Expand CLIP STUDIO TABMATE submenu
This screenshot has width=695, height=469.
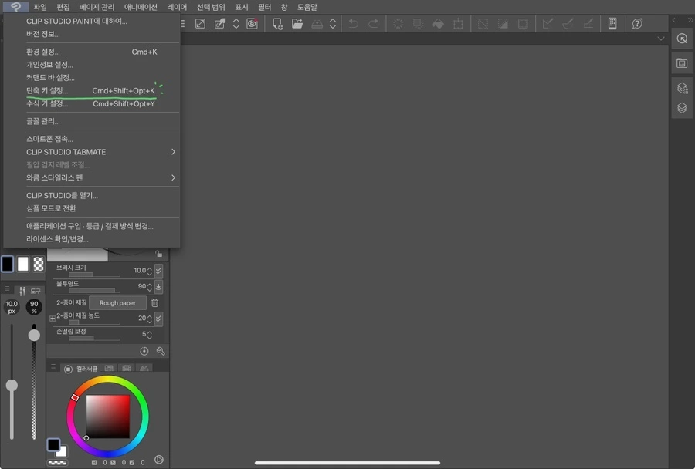click(x=173, y=152)
